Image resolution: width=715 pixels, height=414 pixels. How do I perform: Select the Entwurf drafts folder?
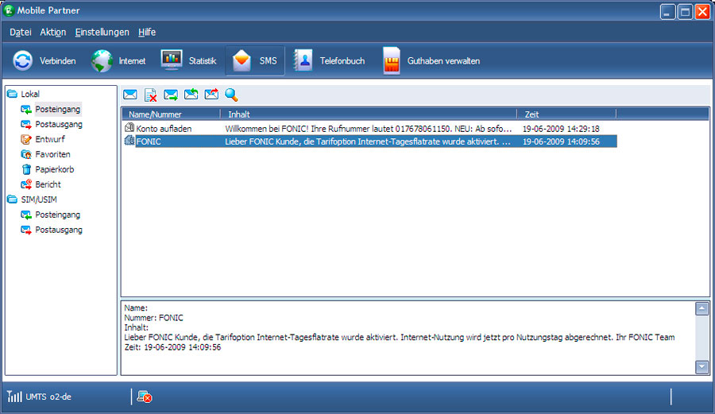[50, 139]
